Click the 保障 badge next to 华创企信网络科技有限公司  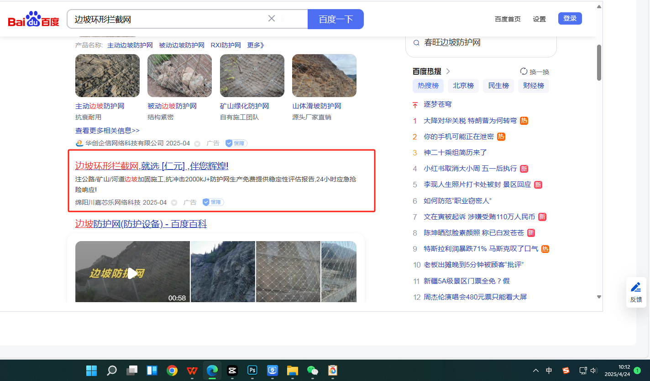pos(236,143)
